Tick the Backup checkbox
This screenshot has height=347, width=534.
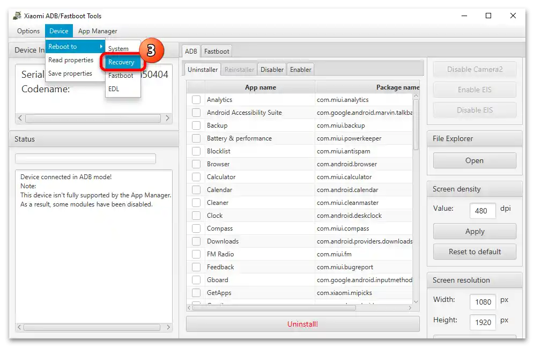tap(196, 125)
